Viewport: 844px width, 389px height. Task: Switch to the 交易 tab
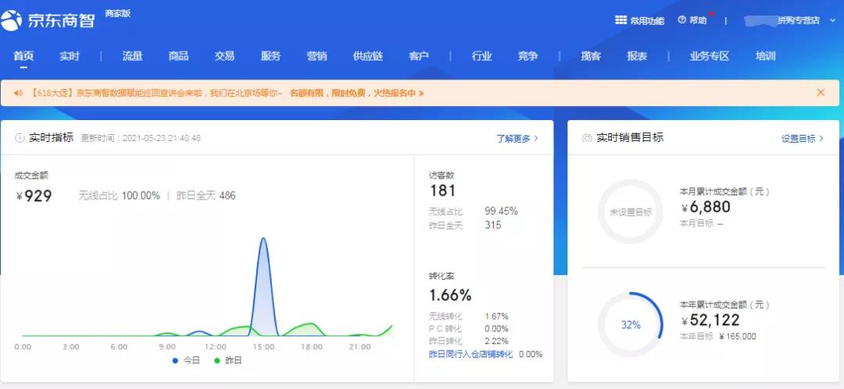tap(224, 56)
